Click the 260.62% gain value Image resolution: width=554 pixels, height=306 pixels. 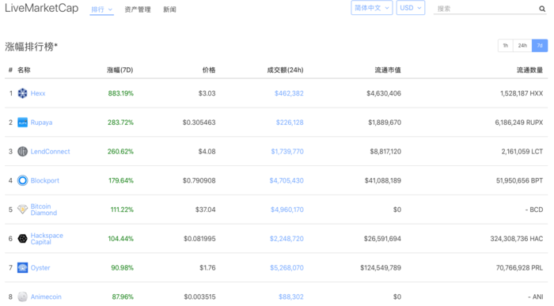(120, 151)
